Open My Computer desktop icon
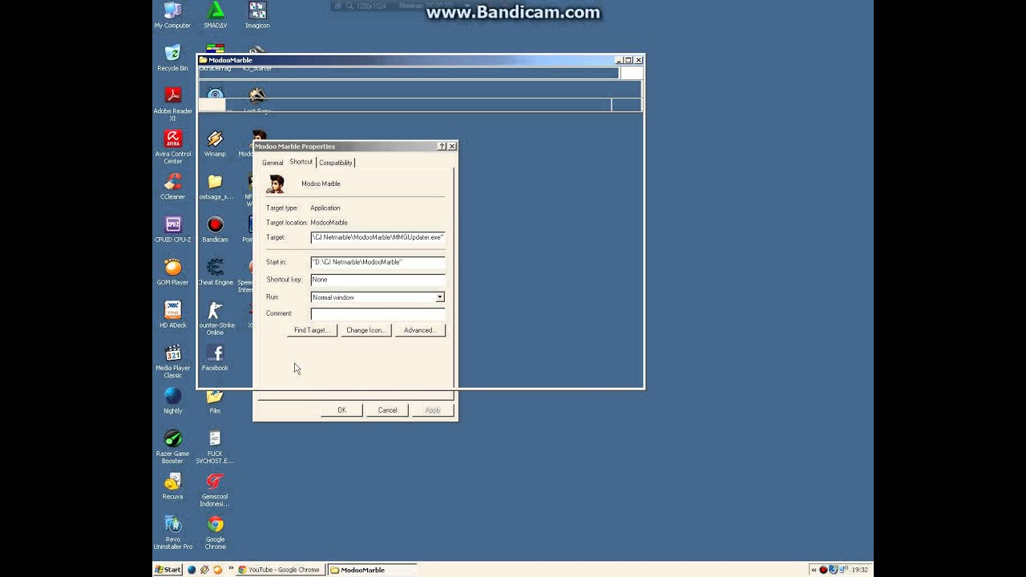 (172, 15)
